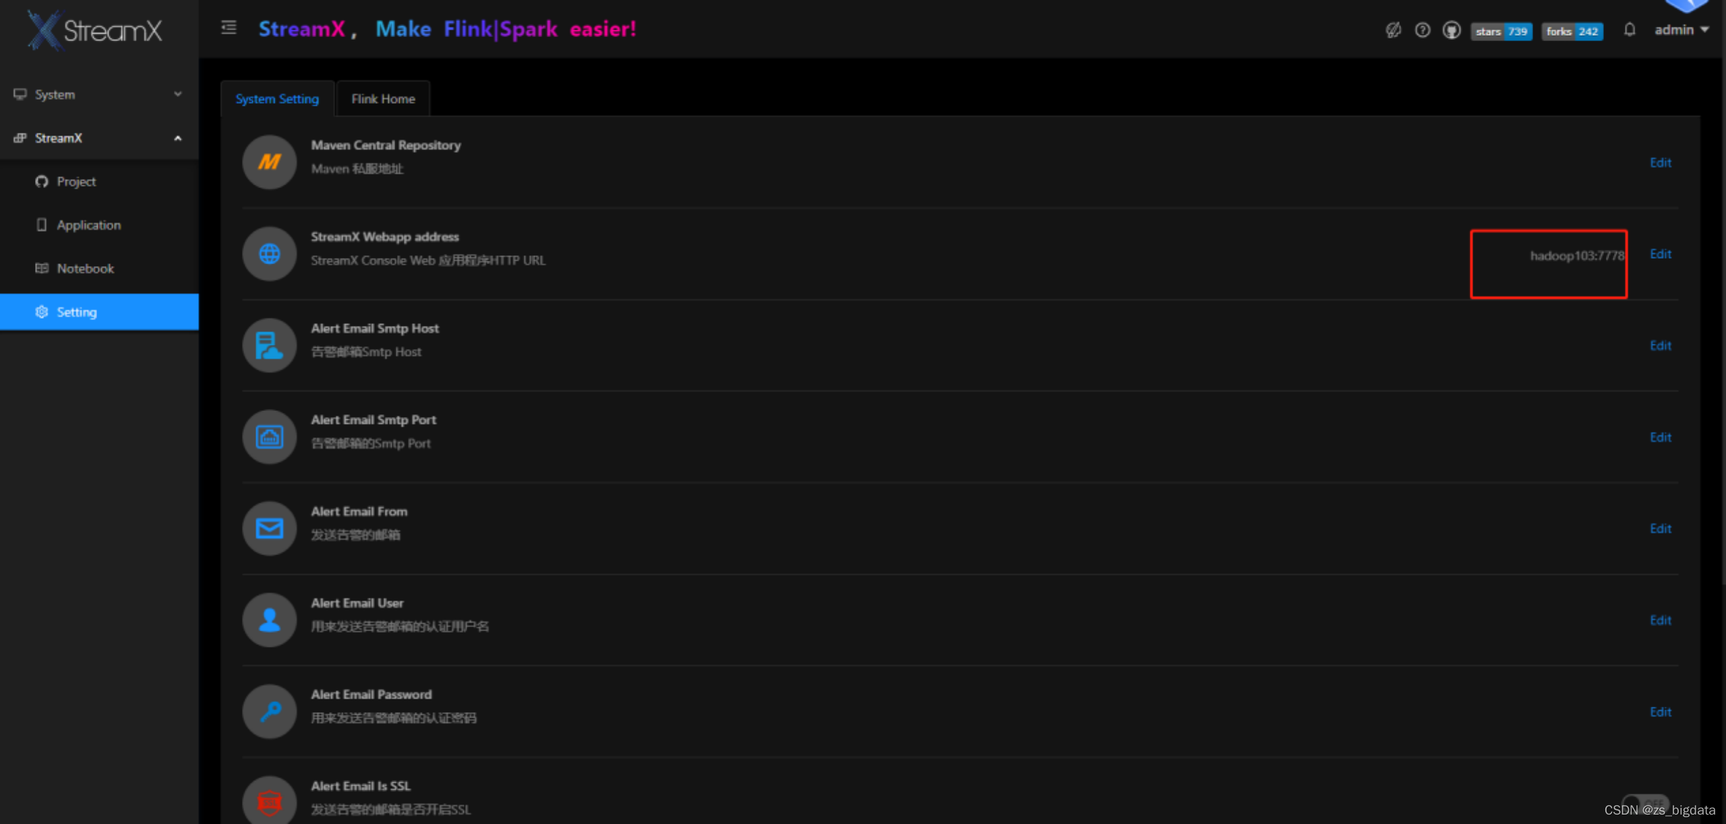Collapse the sidebar with the hamburger menu icon
This screenshot has width=1726, height=824.
coord(229,28)
